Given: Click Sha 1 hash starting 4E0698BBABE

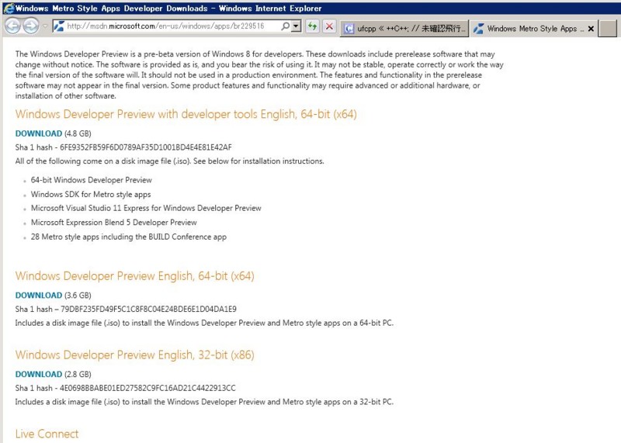Looking at the screenshot, I should pos(126,388).
